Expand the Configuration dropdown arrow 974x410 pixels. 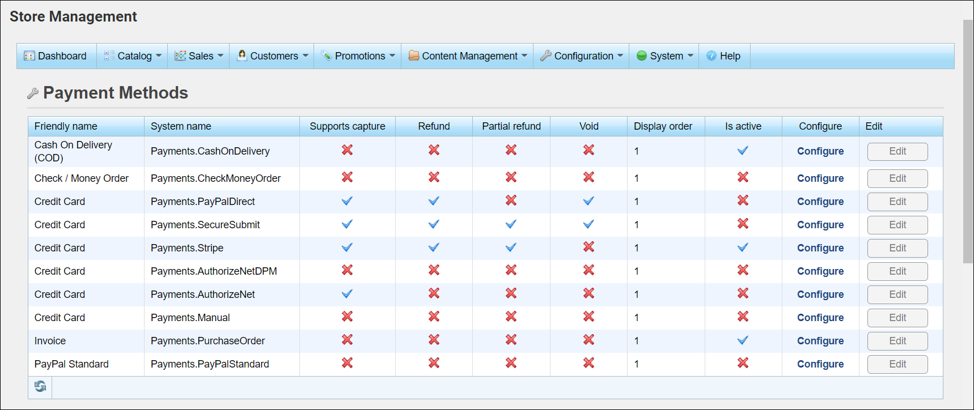coord(620,55)
